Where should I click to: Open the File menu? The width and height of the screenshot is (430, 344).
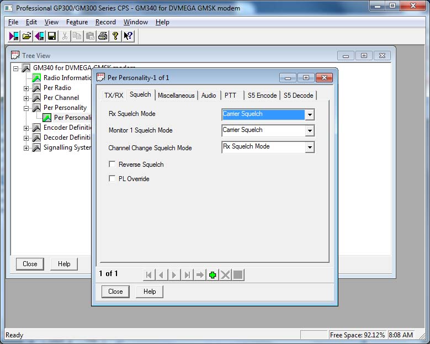click(x=13, y=22)
